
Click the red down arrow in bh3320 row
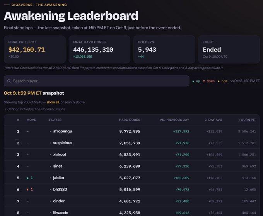28,189
